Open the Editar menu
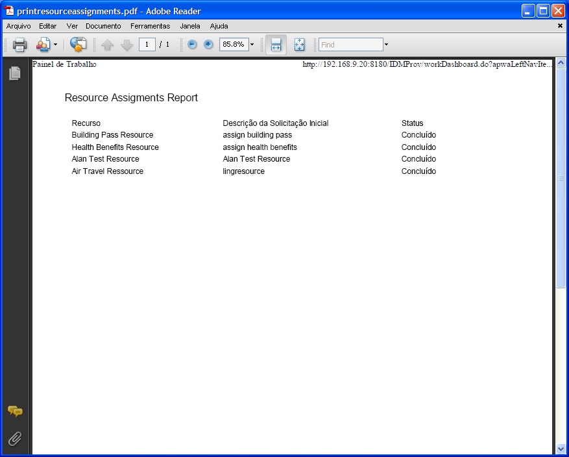Image resolution: width=569 pixels, height=457 pixels. (x=48, y=26)
